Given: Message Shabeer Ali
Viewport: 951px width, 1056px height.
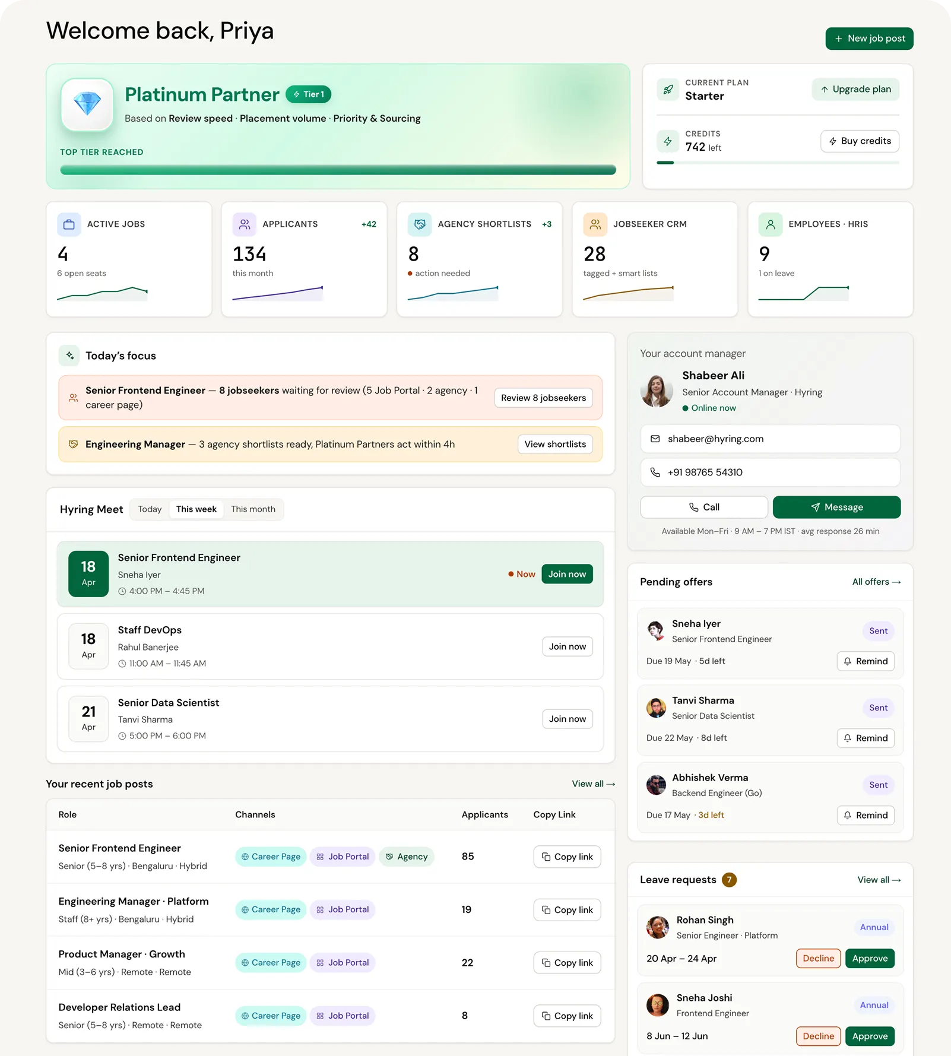Looking at the screenshot, I should [x=836, y=507].
